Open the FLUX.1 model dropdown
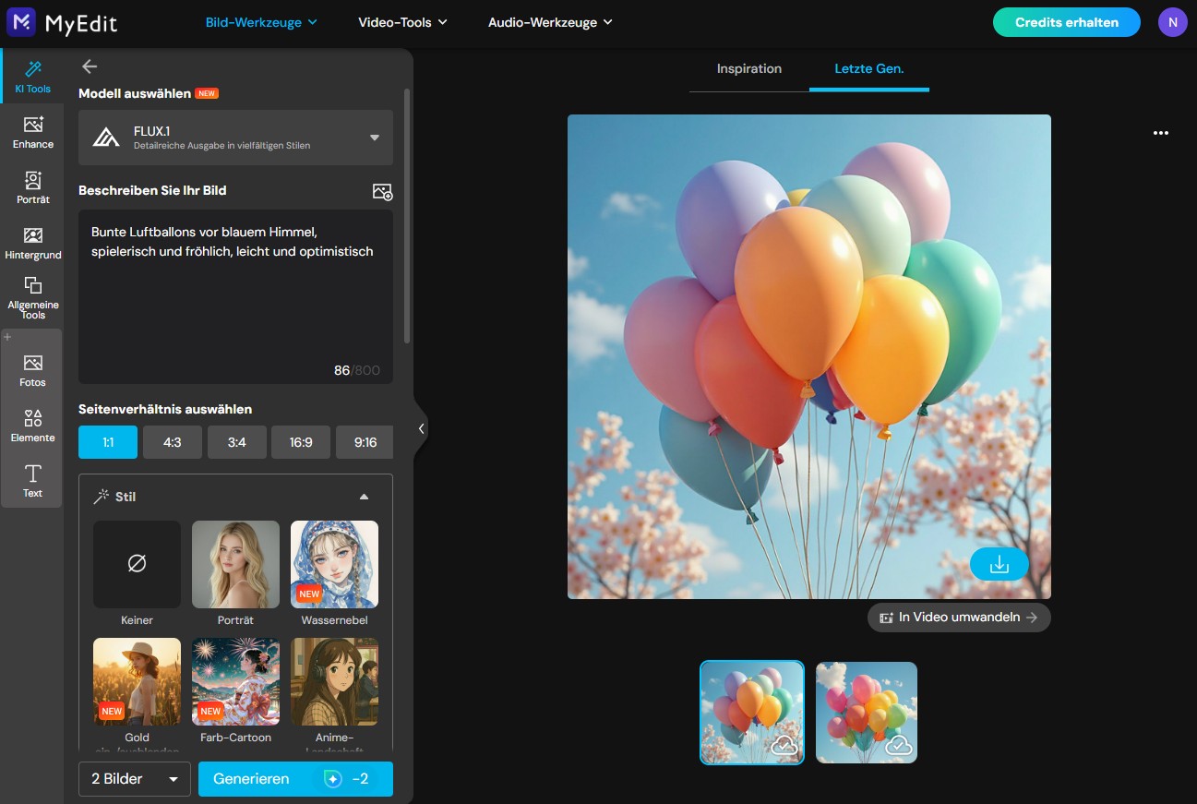Viewport: 1197px width, 804px height. [x=235, y=138]
